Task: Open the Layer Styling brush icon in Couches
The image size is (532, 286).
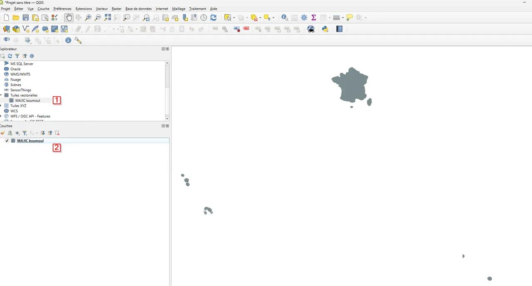Action: coord(2,133)
